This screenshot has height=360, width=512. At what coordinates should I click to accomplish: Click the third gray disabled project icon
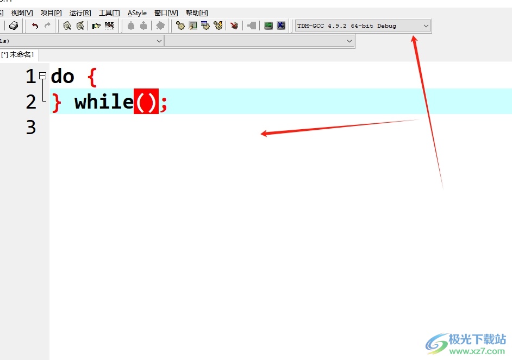(x=160, y=26)
